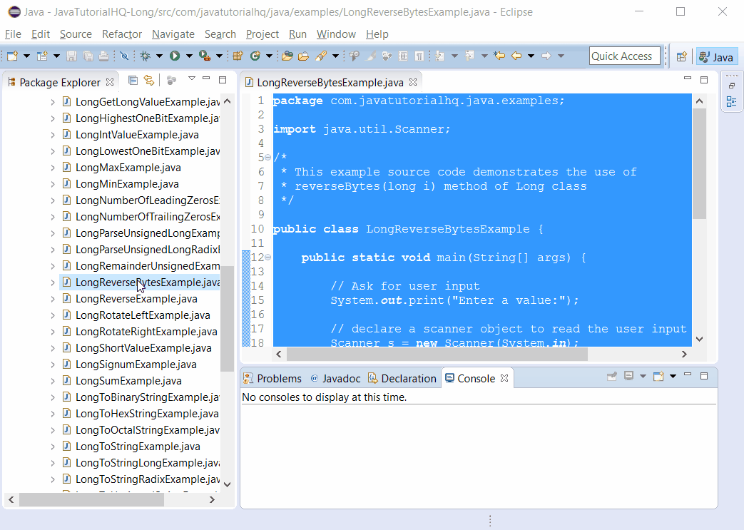Switch to the Java perspective icon top-right
744x530 pixels.
(716, 56)
